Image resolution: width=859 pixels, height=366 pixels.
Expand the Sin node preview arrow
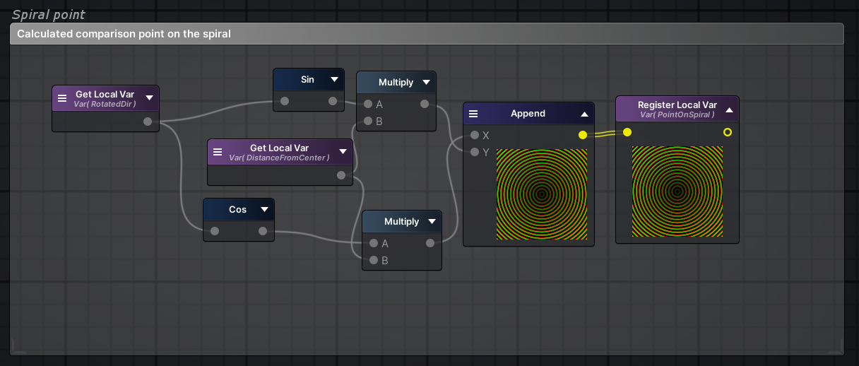point(334,80)
